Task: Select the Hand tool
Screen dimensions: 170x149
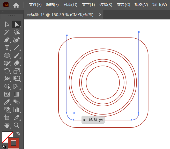Action: point(7,125)
